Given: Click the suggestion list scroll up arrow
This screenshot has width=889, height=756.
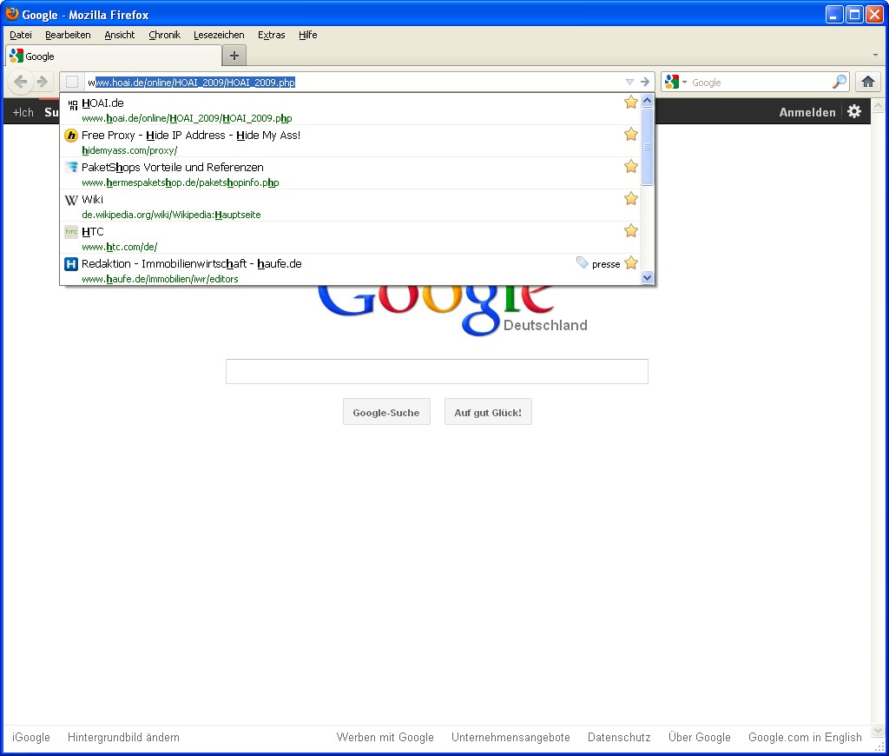Looking at the screenshot, I should pyautogui.click(x=647, y=101).
